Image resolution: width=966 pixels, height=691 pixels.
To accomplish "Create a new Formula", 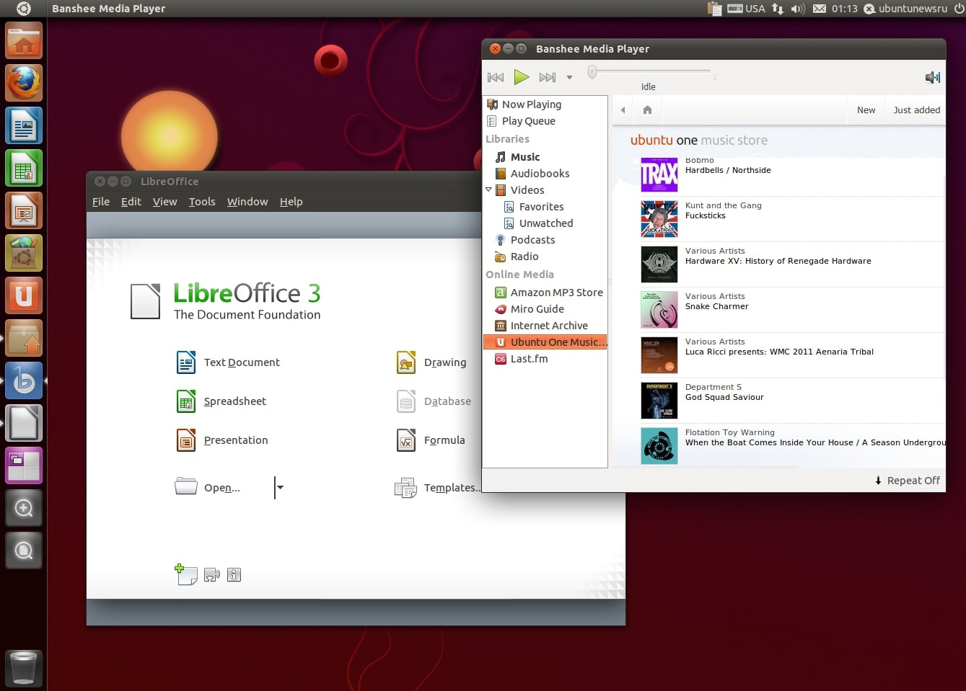I will click(x=431, y=440).
